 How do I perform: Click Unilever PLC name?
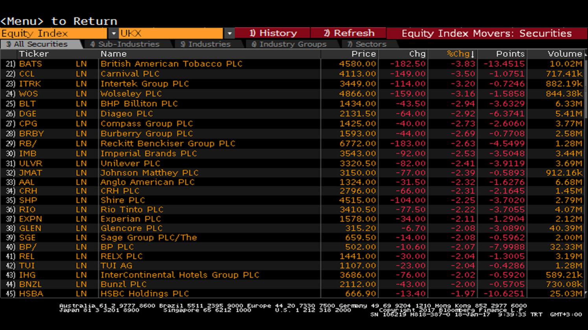(130, 163)
